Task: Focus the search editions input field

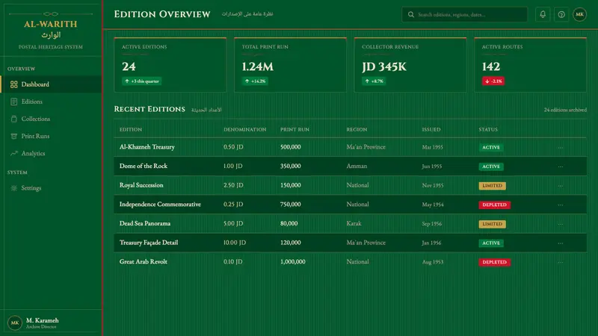Action: click(x=464, y=14)
